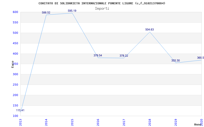The width and height of the screenshot is (204, 127).
Task: Click the partially cut 369.5 label
Action: tap(200, 58)
